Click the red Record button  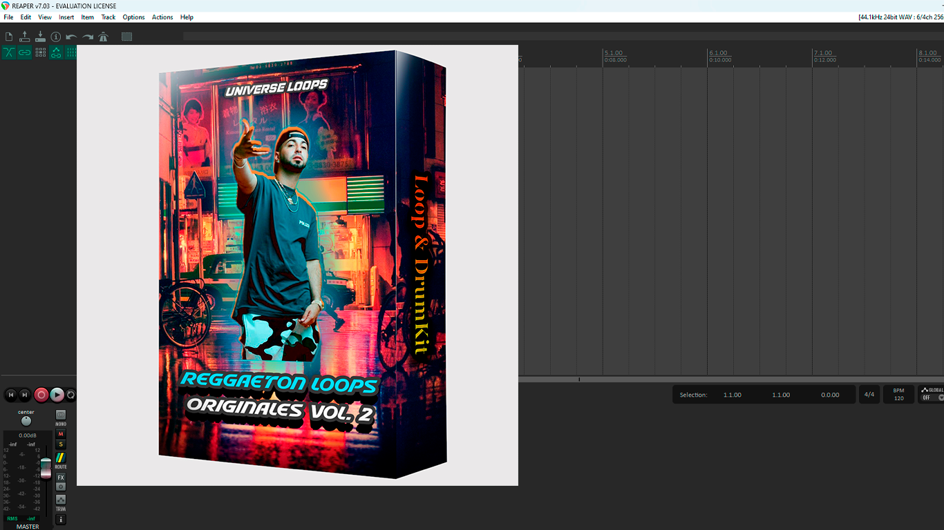point(41,395)
